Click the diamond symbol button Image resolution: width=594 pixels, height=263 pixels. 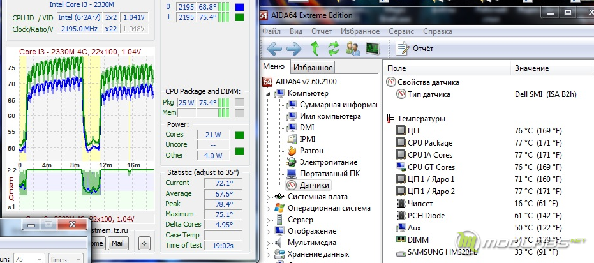(x=144, y=243)
